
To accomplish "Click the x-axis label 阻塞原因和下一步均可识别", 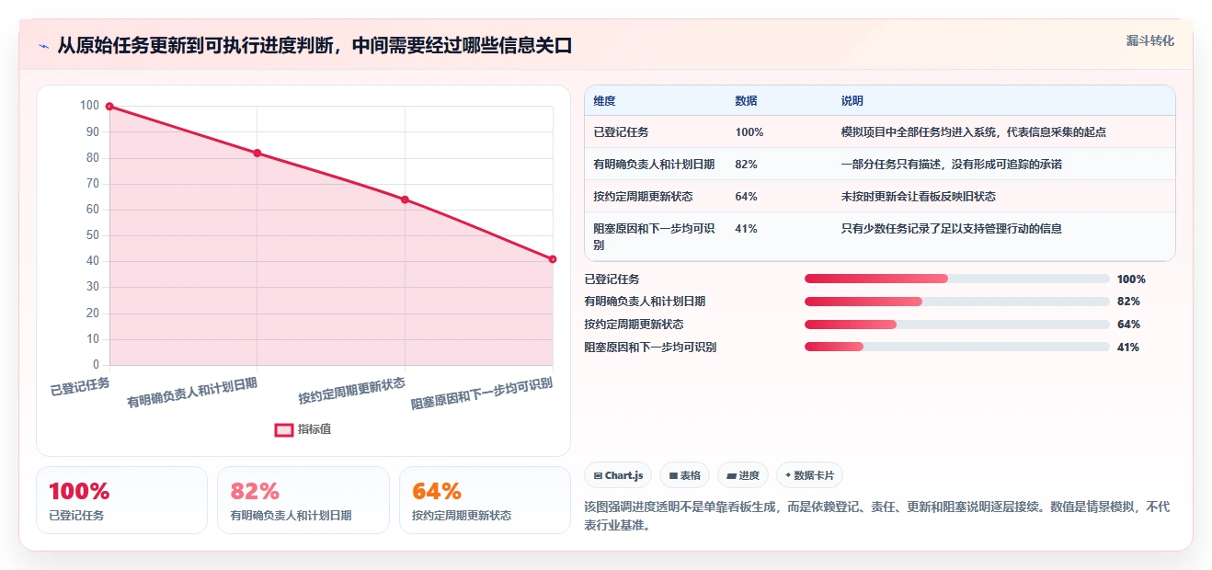I will pos(482,393).
